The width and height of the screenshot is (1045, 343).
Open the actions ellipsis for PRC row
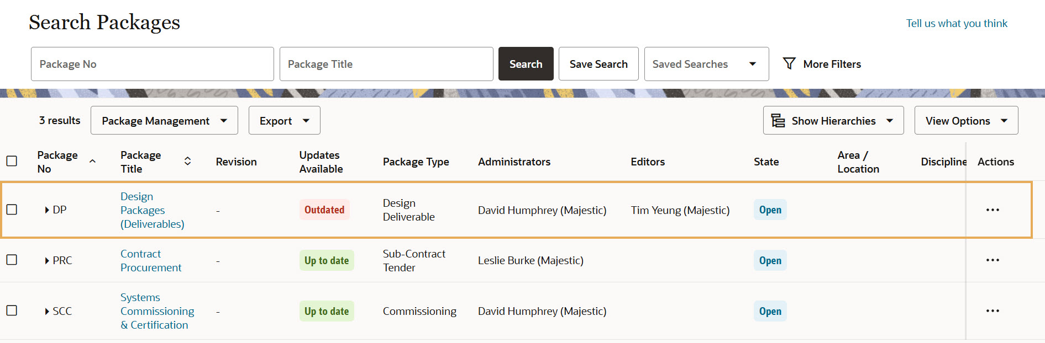click(993, 260)
